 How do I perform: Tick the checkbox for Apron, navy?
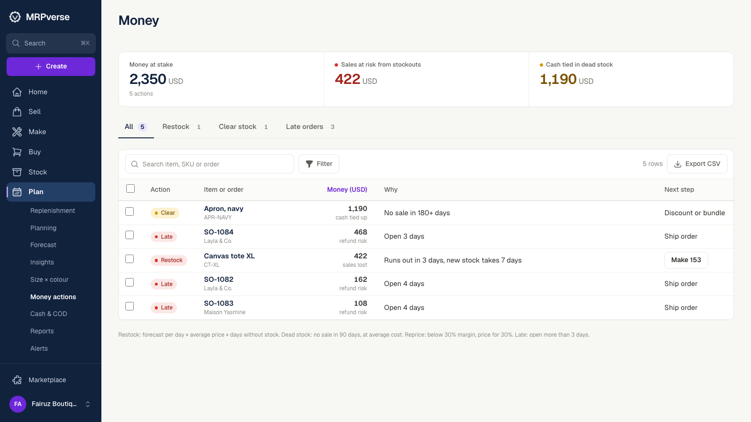coord(130,211)
